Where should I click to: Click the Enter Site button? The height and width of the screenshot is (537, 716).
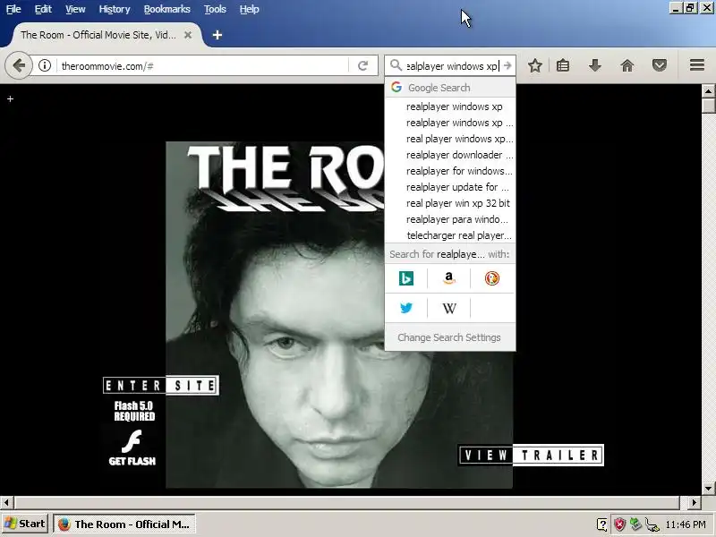(161, 386)
